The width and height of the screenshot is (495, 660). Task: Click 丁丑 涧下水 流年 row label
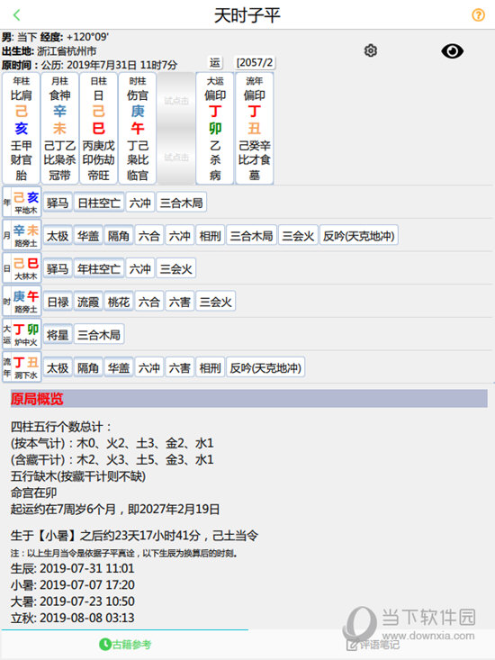22,367
